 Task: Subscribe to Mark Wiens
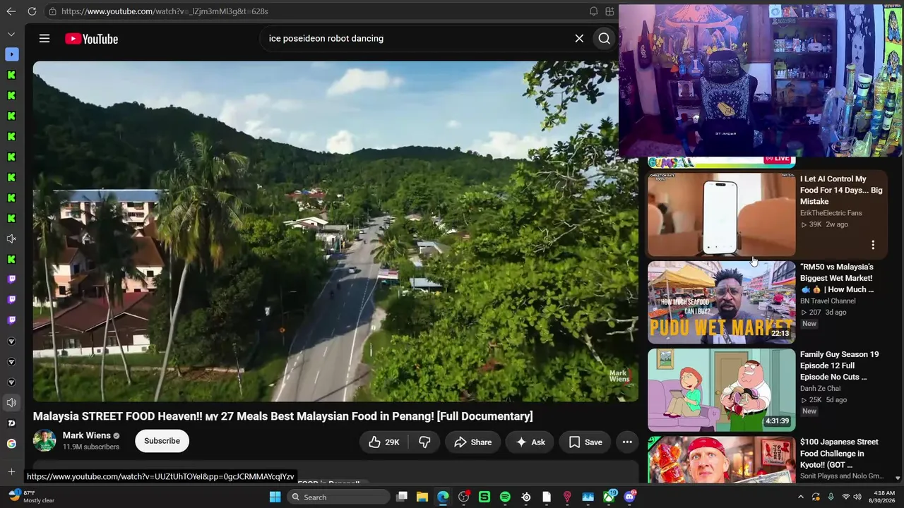(162, 441)
